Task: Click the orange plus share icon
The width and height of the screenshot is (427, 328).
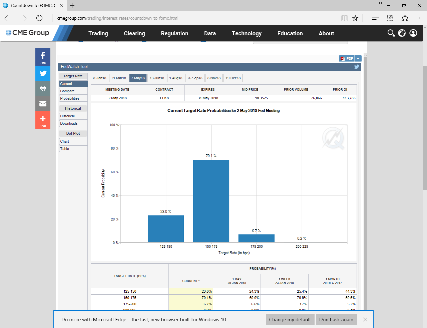Action: coord(43,120)
